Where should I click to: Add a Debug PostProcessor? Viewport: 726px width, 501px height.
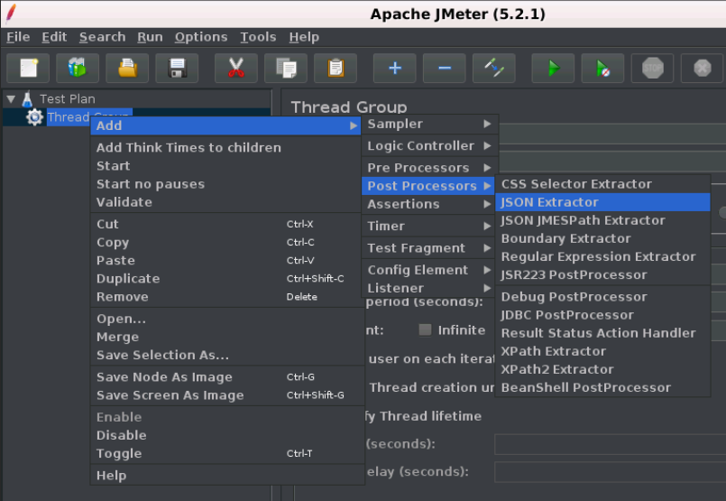tap(602, 297)
